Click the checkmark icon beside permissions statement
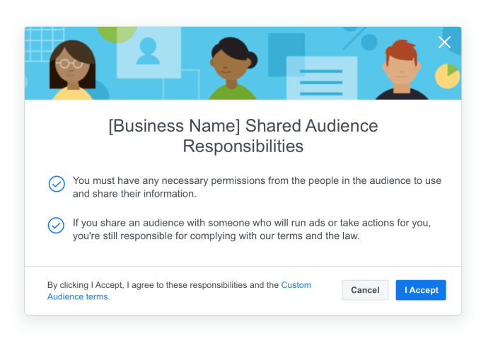 pos(57,184)
